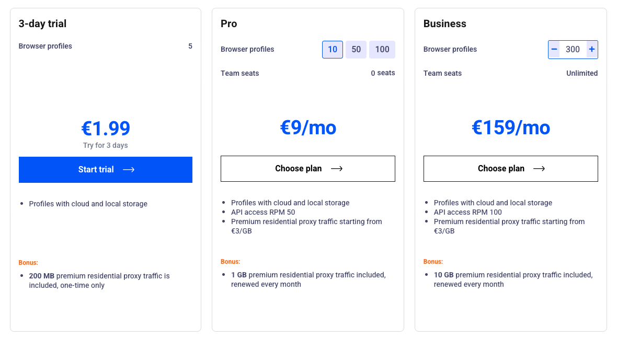Click the 3-day trial heading
The width and height of the screenshot is (617, 339).
(42, 24)
